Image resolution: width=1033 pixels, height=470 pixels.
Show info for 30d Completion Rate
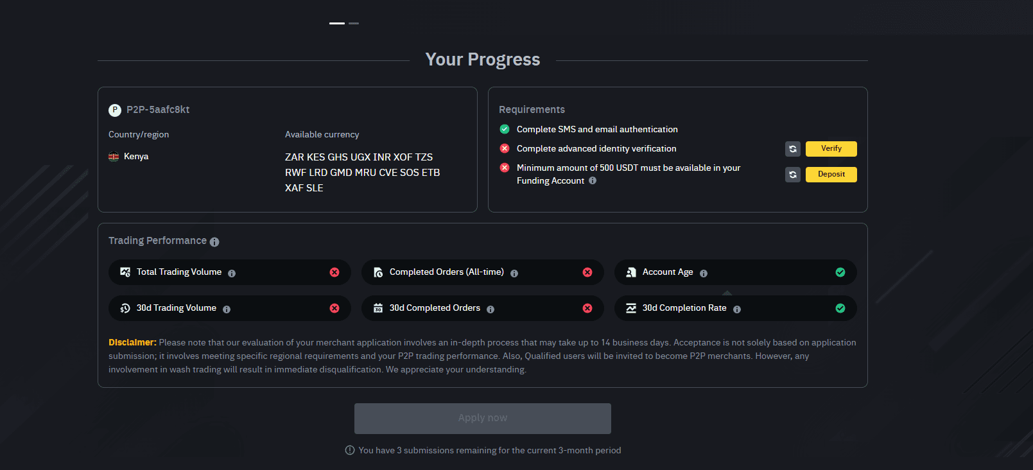pyautogui.click(x=737, y=309)
